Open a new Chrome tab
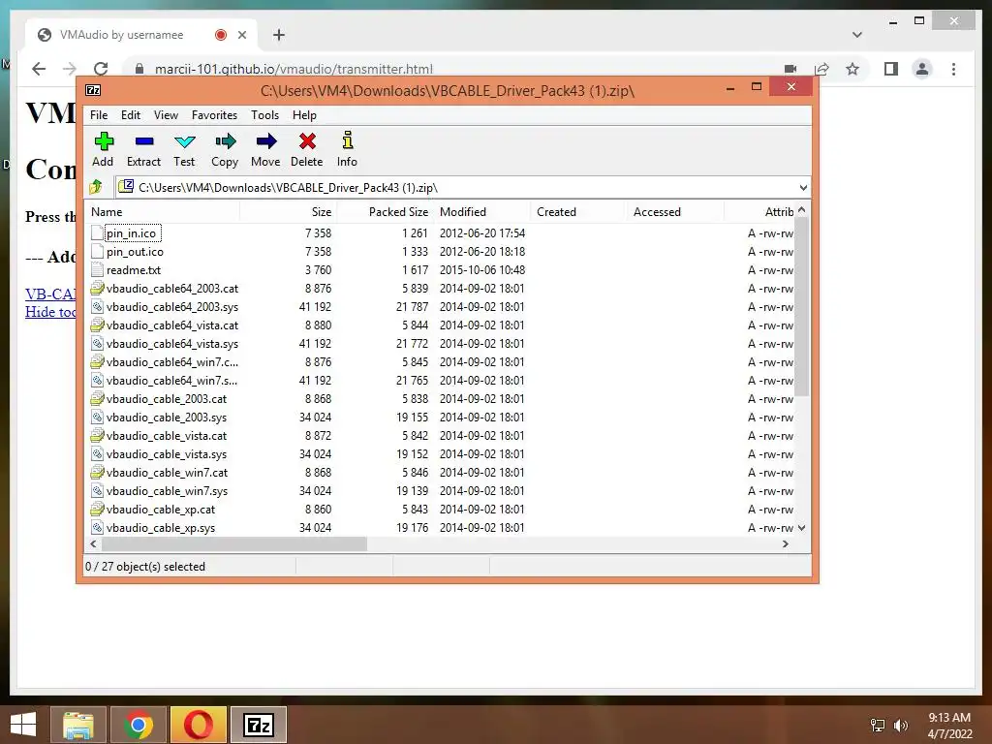Screen dimensions: 992x744 coord(278,35)
